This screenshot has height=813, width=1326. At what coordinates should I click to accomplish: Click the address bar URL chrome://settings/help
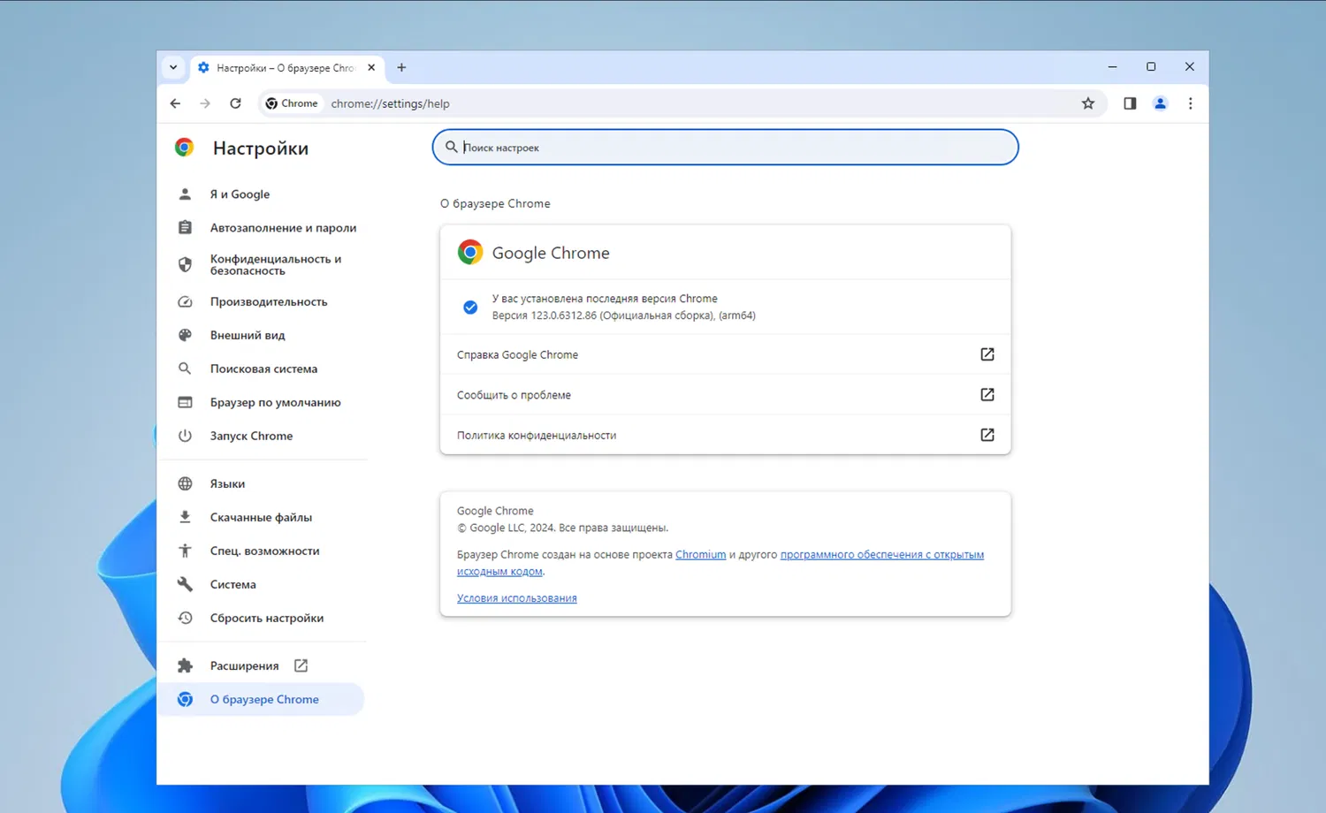pos(390,103)
